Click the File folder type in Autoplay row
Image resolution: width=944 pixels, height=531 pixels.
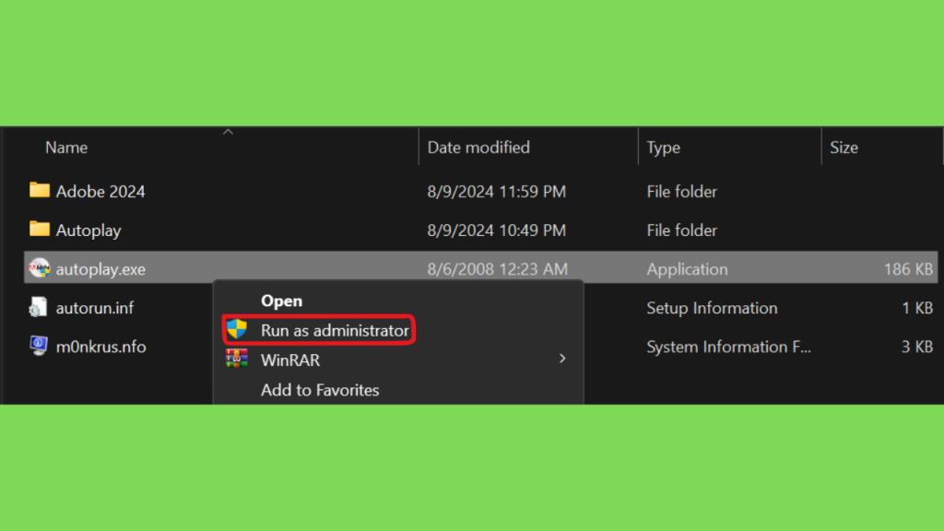[681, 230]
